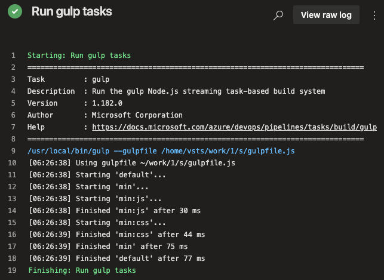Click the gulpfile command line in blue

click(x=161, y=151)
